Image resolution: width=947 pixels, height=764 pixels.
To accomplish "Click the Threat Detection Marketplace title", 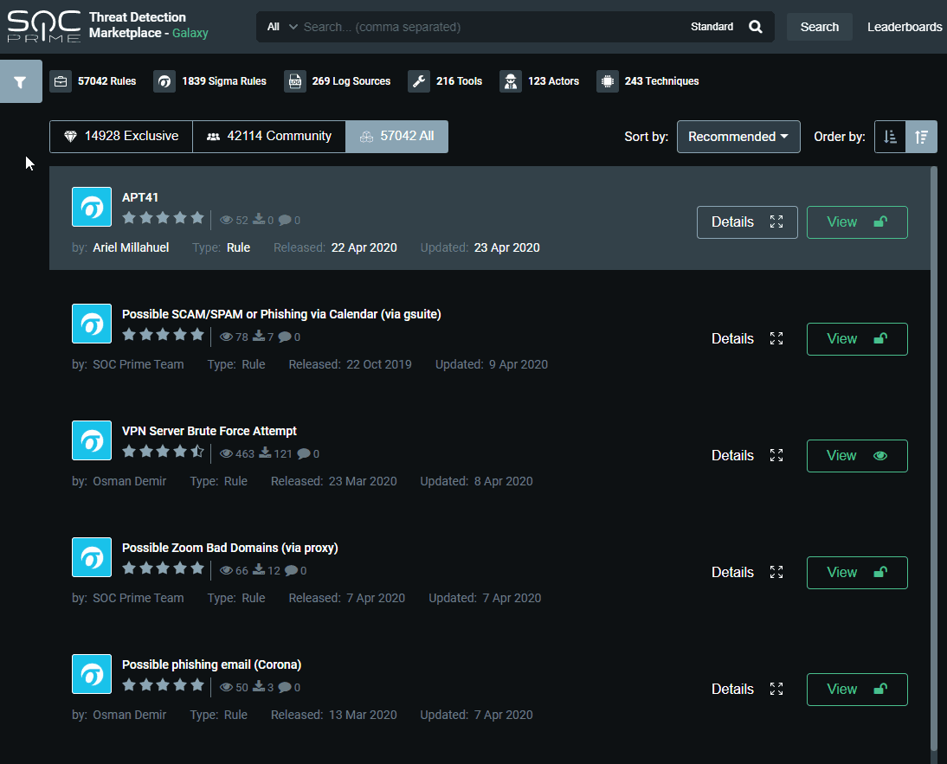I will [x=149, y=25].
